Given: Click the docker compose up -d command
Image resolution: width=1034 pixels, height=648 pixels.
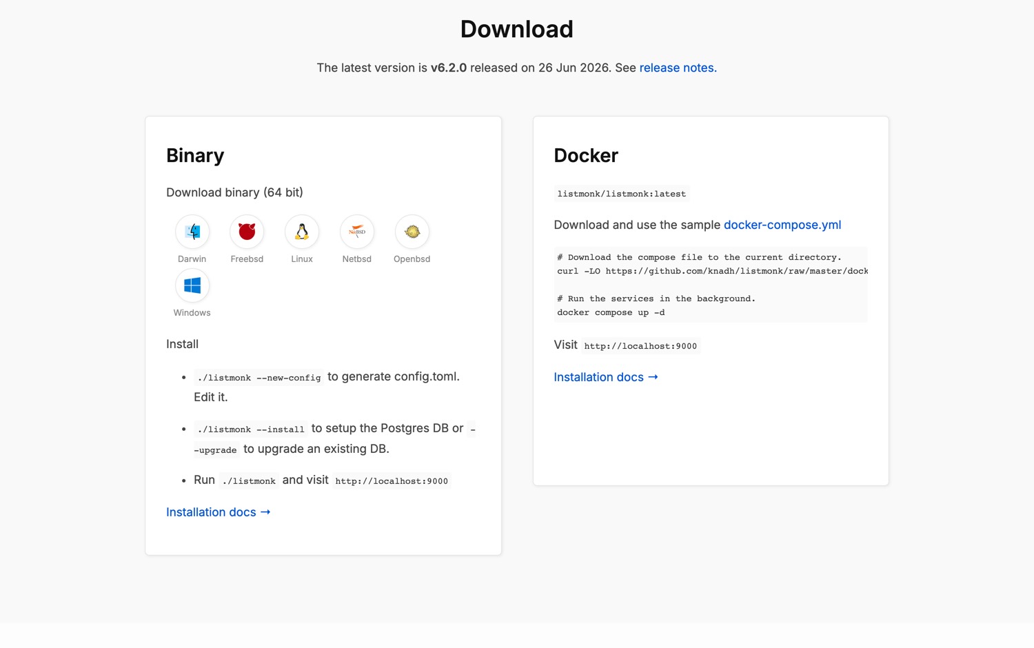Looking at the screenshot, I should click(611, 312).
